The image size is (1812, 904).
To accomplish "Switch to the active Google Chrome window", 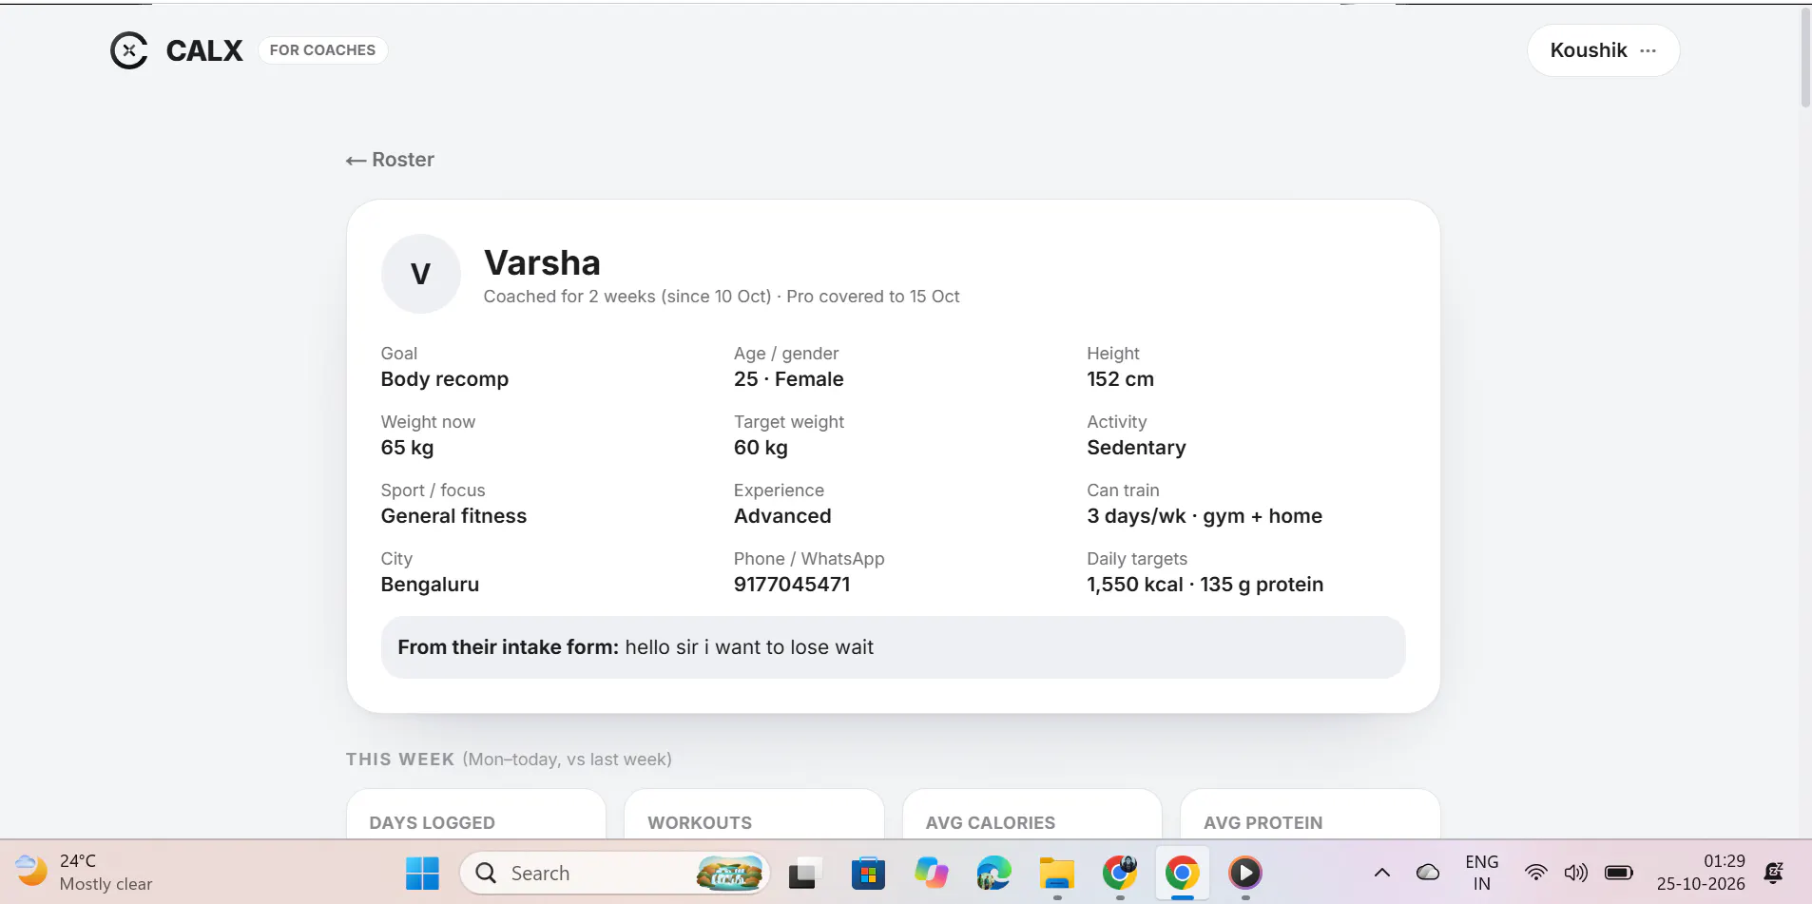I will (1183, 873).
